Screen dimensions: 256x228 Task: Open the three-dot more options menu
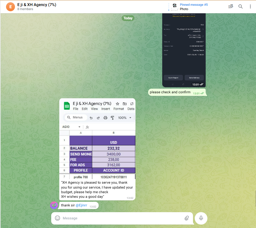click(250, 7)
